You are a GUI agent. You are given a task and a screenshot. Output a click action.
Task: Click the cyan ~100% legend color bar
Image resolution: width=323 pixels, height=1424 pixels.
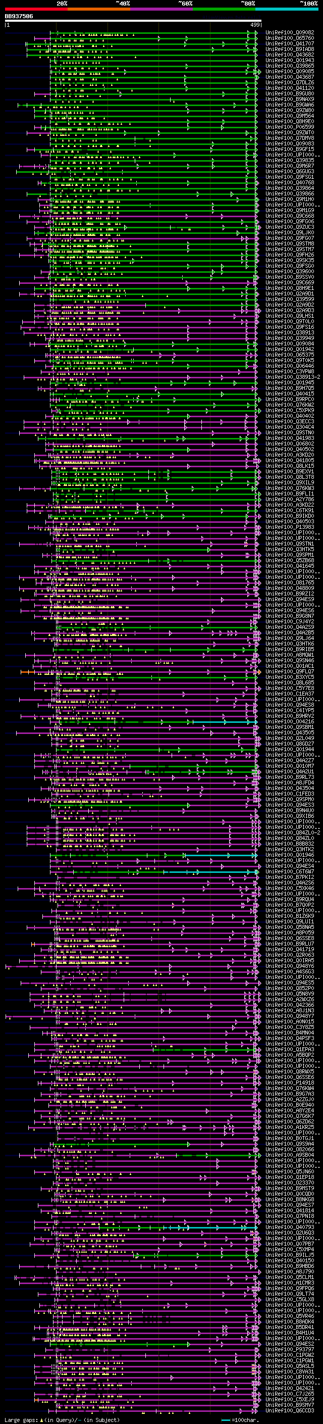tap(287, 10)
